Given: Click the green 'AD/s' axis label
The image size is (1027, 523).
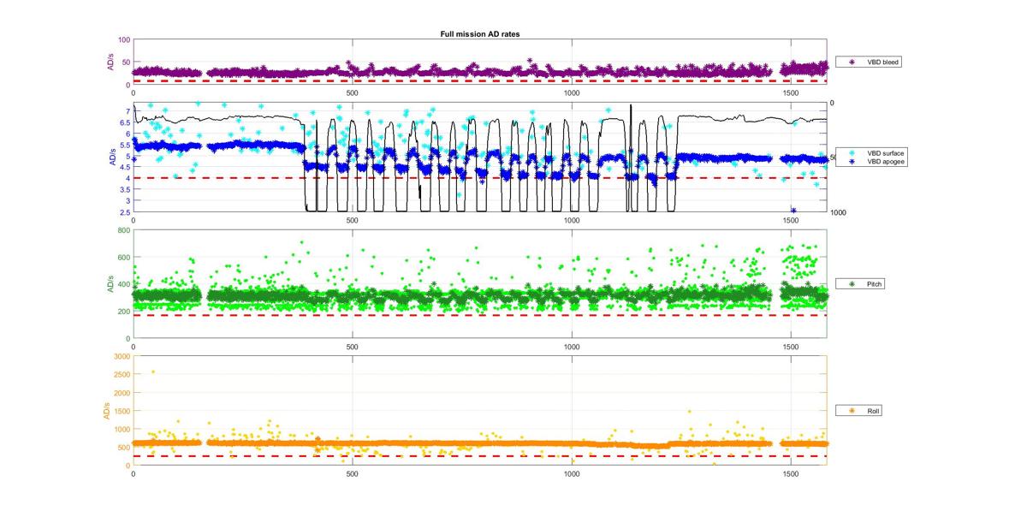Looking at the screenshot, I should point(110,285).
